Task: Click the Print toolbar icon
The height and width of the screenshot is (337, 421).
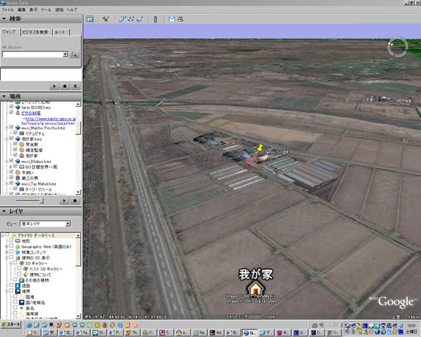Action: pos(180,19)
